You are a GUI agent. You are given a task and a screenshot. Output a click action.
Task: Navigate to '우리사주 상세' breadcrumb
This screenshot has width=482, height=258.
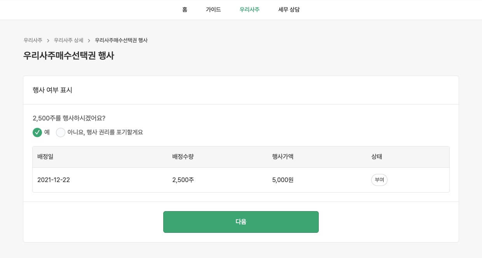[x=68, y=40]
